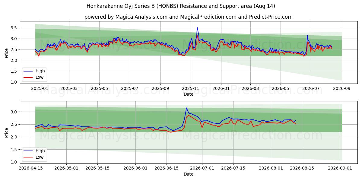Click 'Low' in the upper chart legend

[x=40, y=77]
